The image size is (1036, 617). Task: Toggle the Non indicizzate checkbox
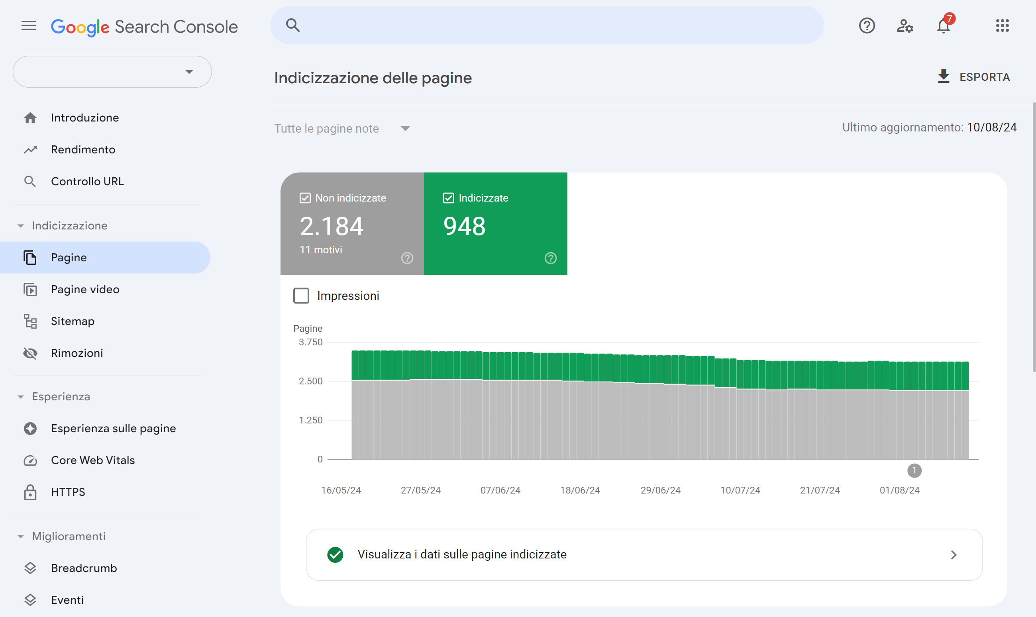305,198
